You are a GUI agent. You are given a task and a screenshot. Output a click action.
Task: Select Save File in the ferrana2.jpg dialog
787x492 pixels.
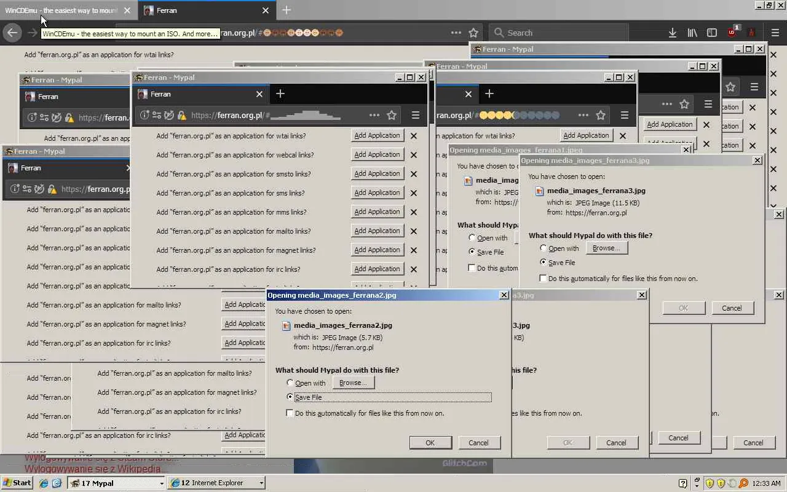coord(290,397)
